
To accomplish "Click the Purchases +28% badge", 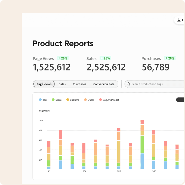I will coord(169,58).
